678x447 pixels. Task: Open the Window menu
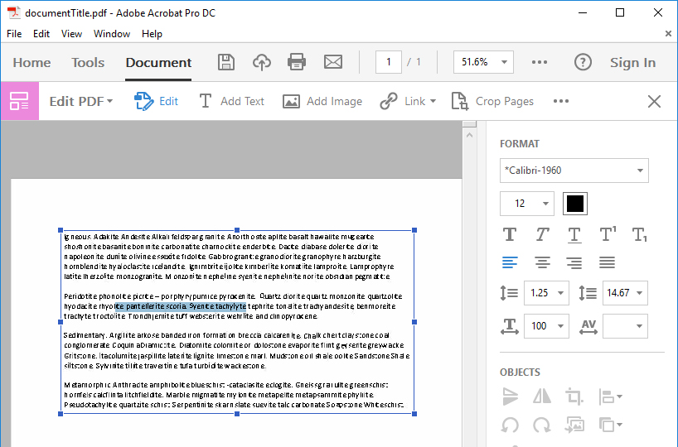pos(112,34)
